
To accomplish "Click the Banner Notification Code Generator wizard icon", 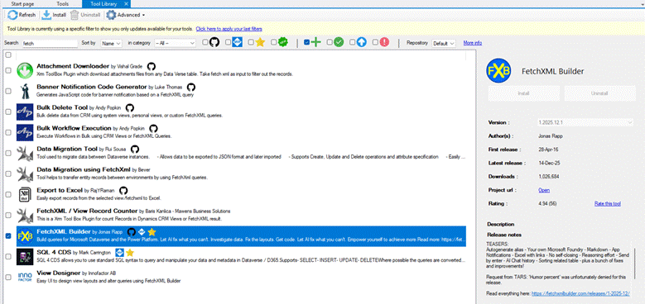I will [25, 91].
